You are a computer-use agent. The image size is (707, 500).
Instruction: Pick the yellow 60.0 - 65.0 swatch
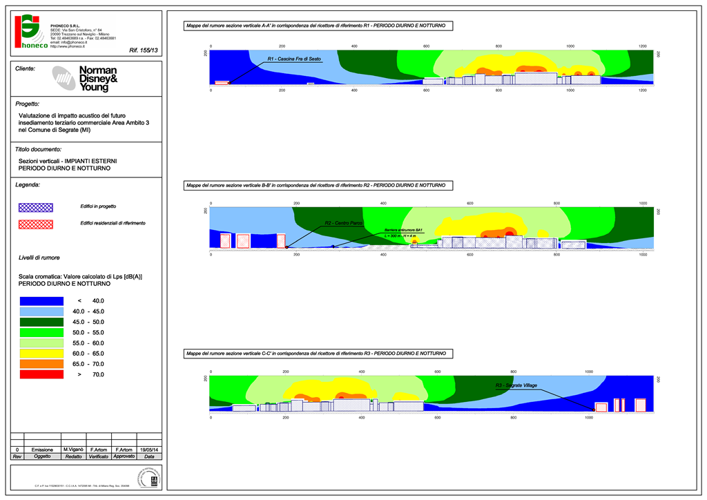(x=41, y=354)
